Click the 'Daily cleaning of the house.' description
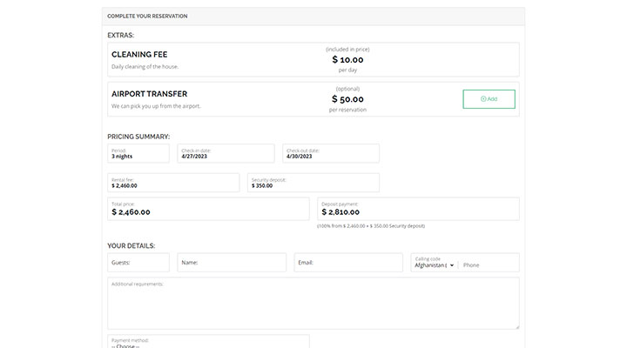Screen dimensions: 627x348 click(x=145, y=67)
